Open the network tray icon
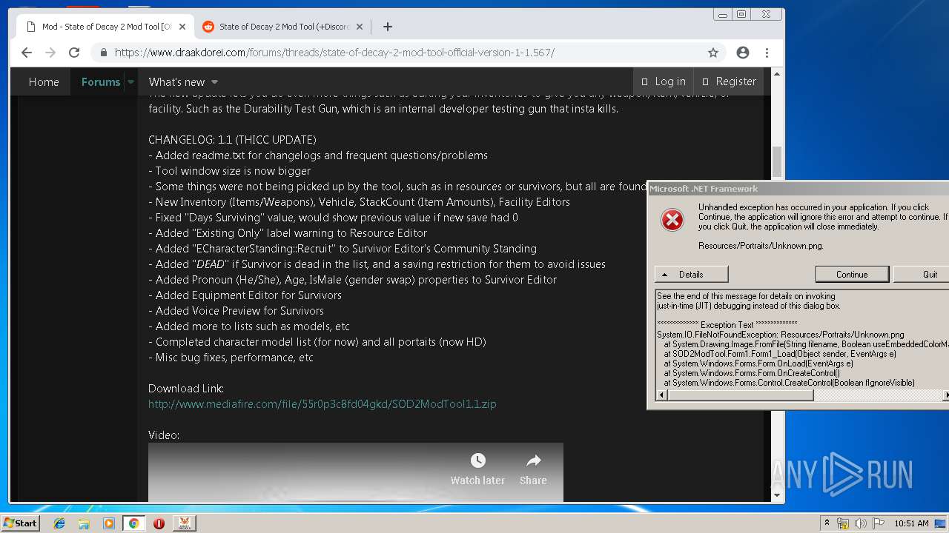Image resolution: width=949 pixels, height=533 pixels. click(843, 523)
